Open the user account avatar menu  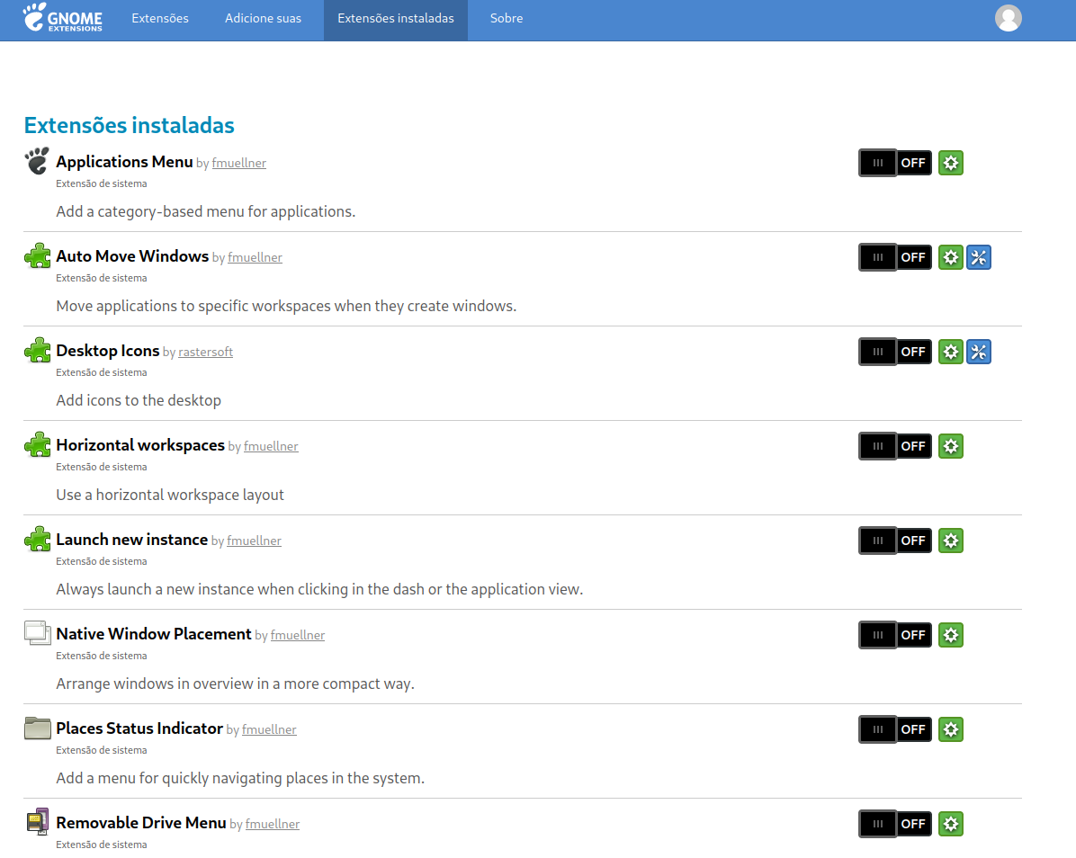1008,19
